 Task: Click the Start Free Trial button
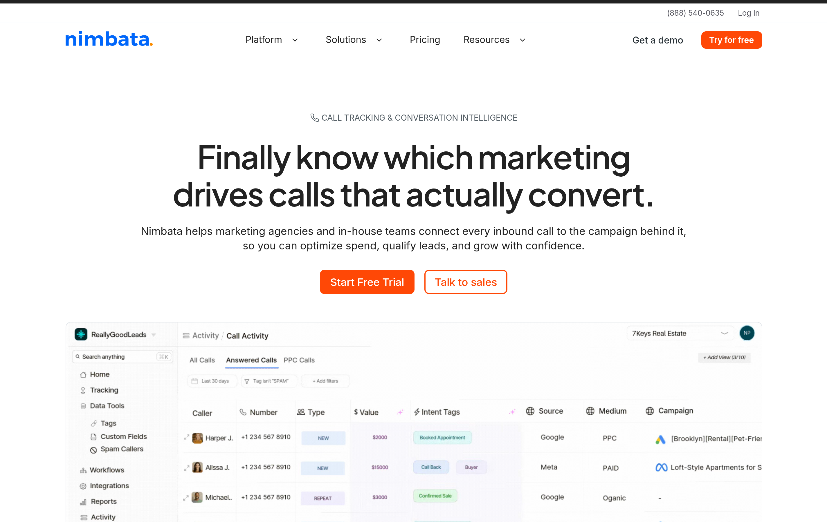tap(367, 282)
